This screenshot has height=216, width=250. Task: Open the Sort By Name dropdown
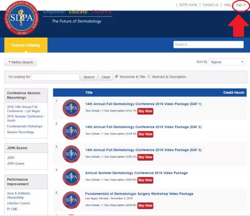pyautogui.click(x=227, y=62)
